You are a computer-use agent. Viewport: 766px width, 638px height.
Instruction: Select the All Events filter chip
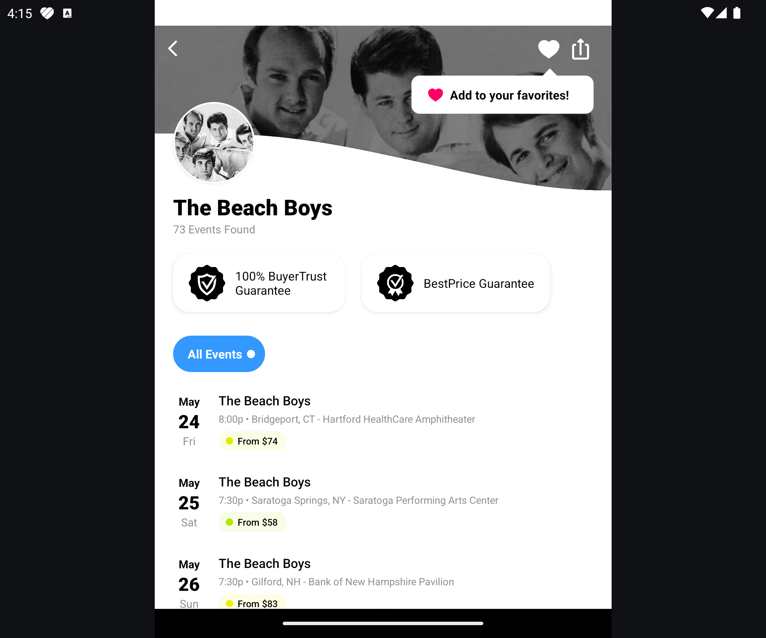tap(219, 354)
